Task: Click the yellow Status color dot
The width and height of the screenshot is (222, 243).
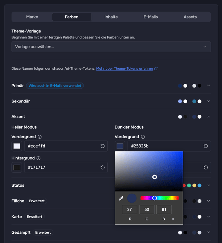Action: (194, 185)
